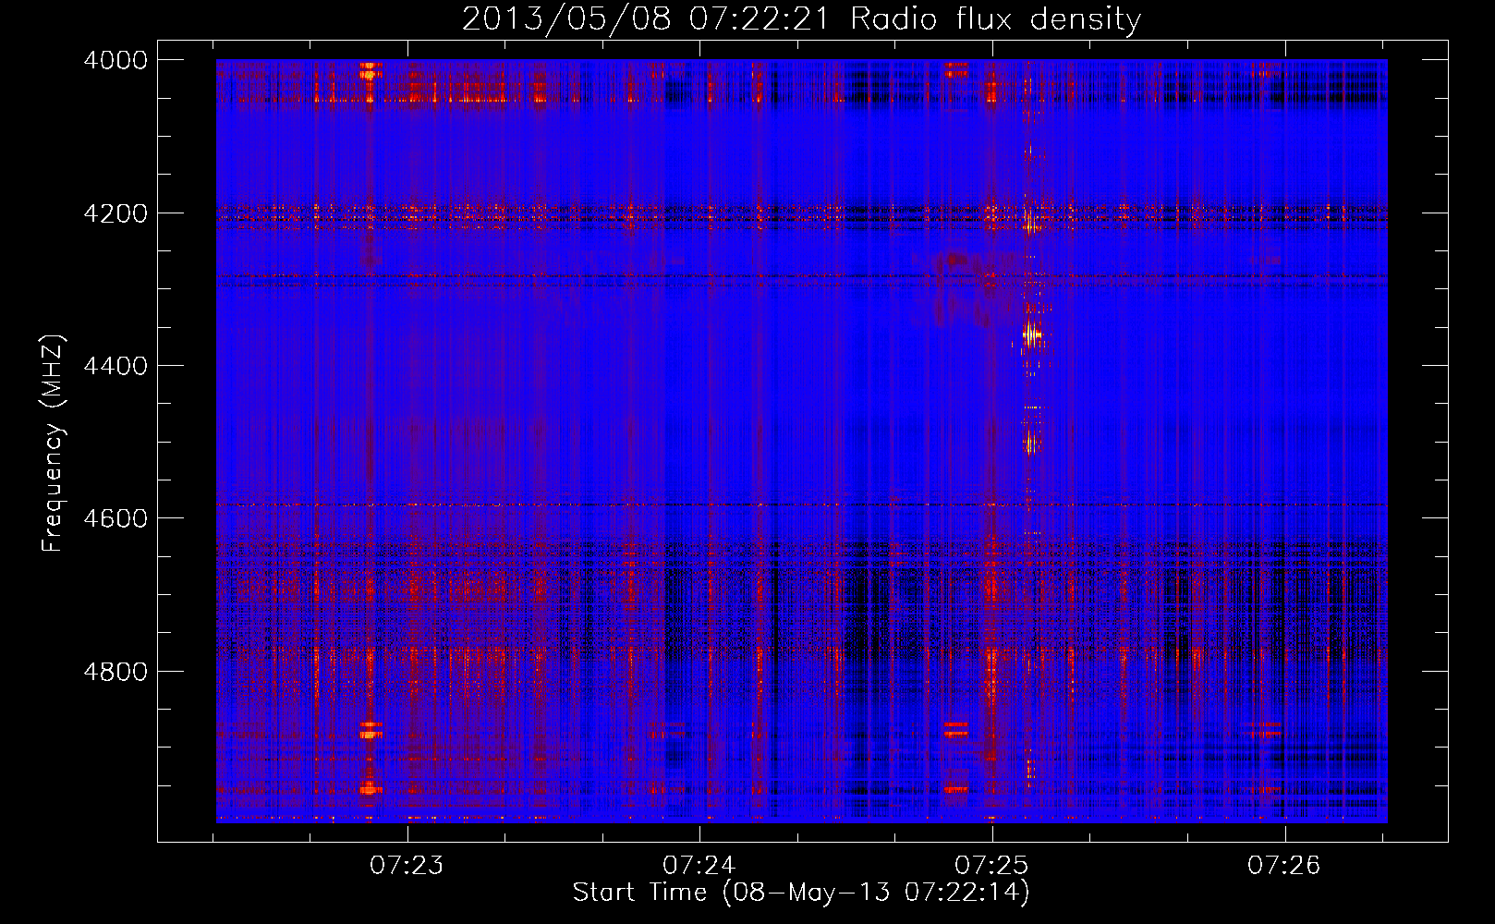Click the 07:25 time tick label

pos(991,866)
